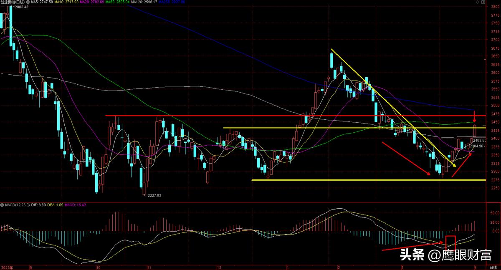This screenshot has width=501, height=270.
Task: Select the MA10: 2717.93 indicator label
Action: coord(66,2)
